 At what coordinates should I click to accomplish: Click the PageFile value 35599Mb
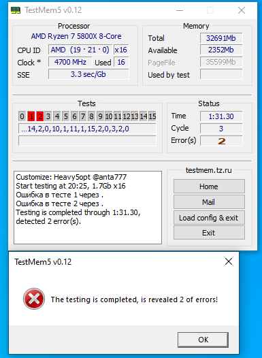[x=221, y=62]
